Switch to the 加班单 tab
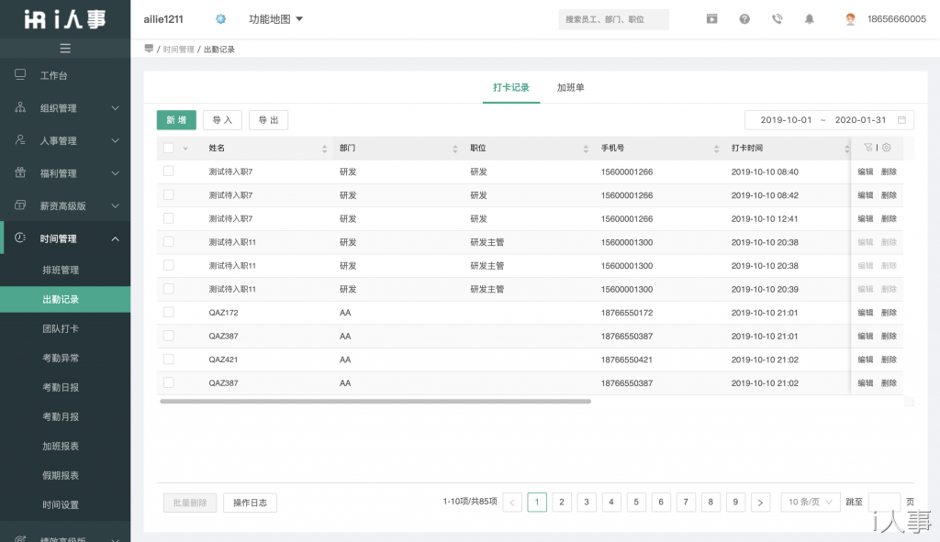Viewport: 940px width, 542px height. tap(570, 87)
